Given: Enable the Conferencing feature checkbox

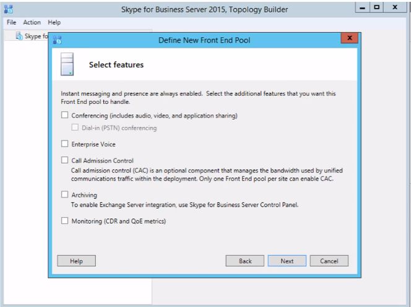Looking at the screenshot, I should [x=64, y=115].
